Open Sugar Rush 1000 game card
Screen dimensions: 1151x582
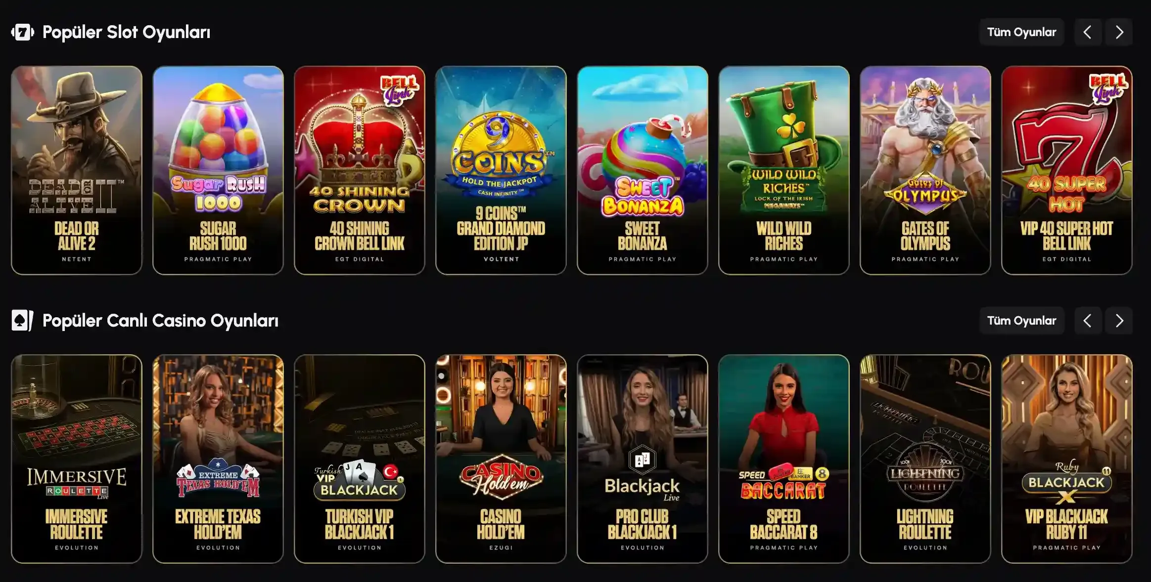(218, 170)
